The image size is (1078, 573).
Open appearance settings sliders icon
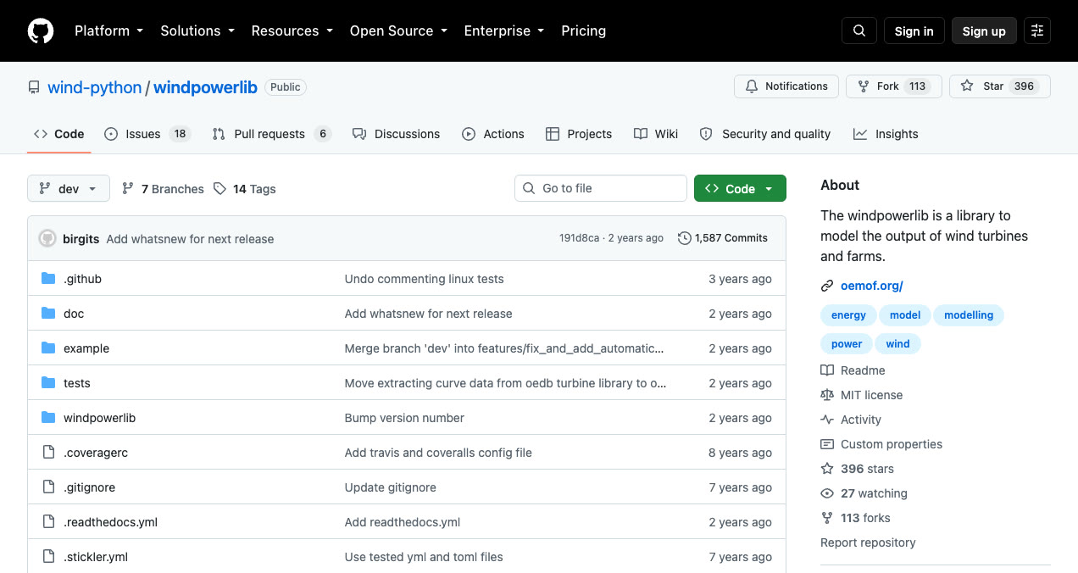coord(1037,31)
